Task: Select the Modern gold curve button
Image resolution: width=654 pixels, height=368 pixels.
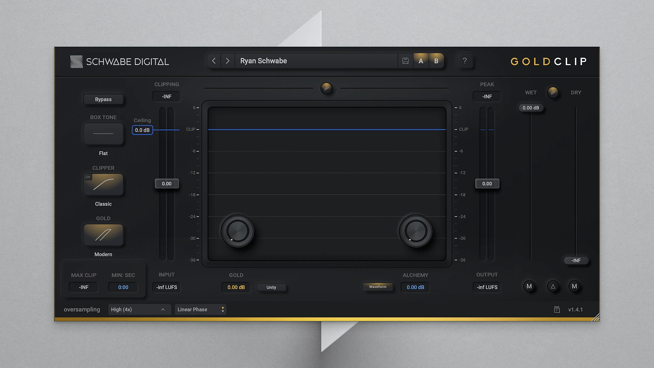Action: coord(103,235)
